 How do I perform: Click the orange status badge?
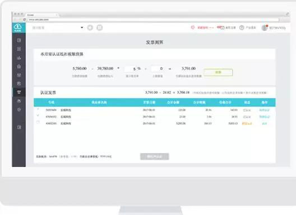[x=247, y=123]
